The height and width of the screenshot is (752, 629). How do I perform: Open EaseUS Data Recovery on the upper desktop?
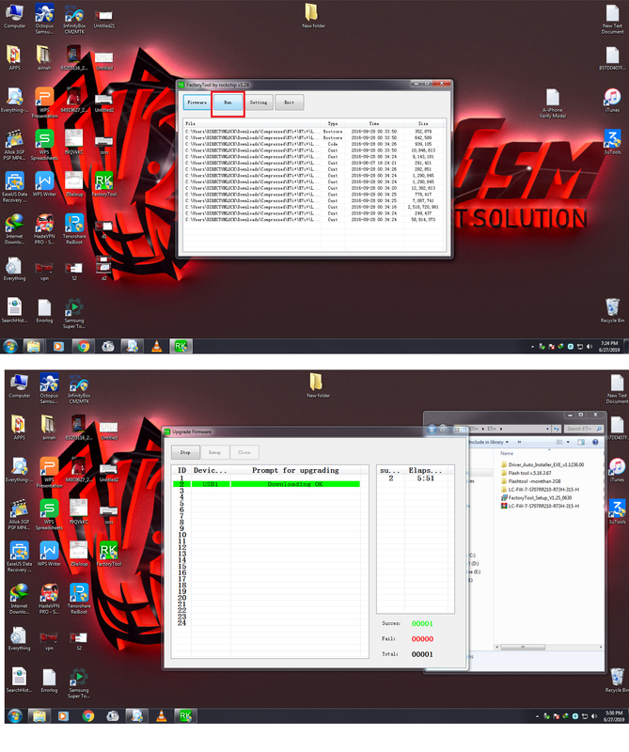coord(14,187)
